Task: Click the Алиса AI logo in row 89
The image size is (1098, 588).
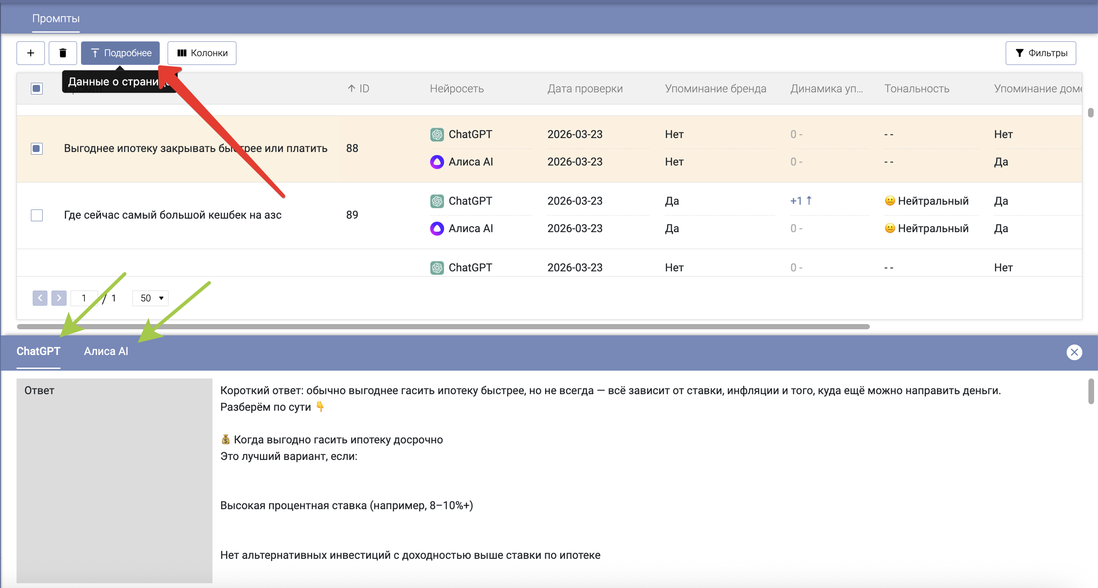Action: point(437,229)
